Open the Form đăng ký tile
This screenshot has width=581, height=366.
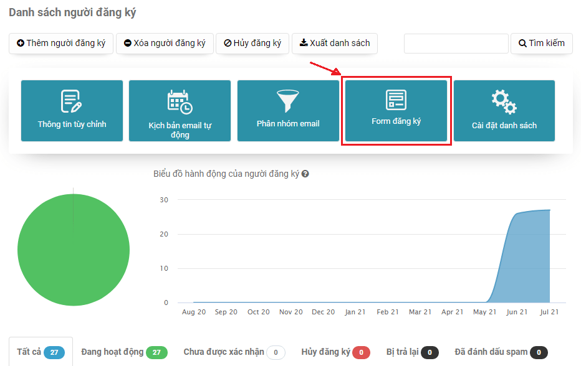click(x=396, y=111)
